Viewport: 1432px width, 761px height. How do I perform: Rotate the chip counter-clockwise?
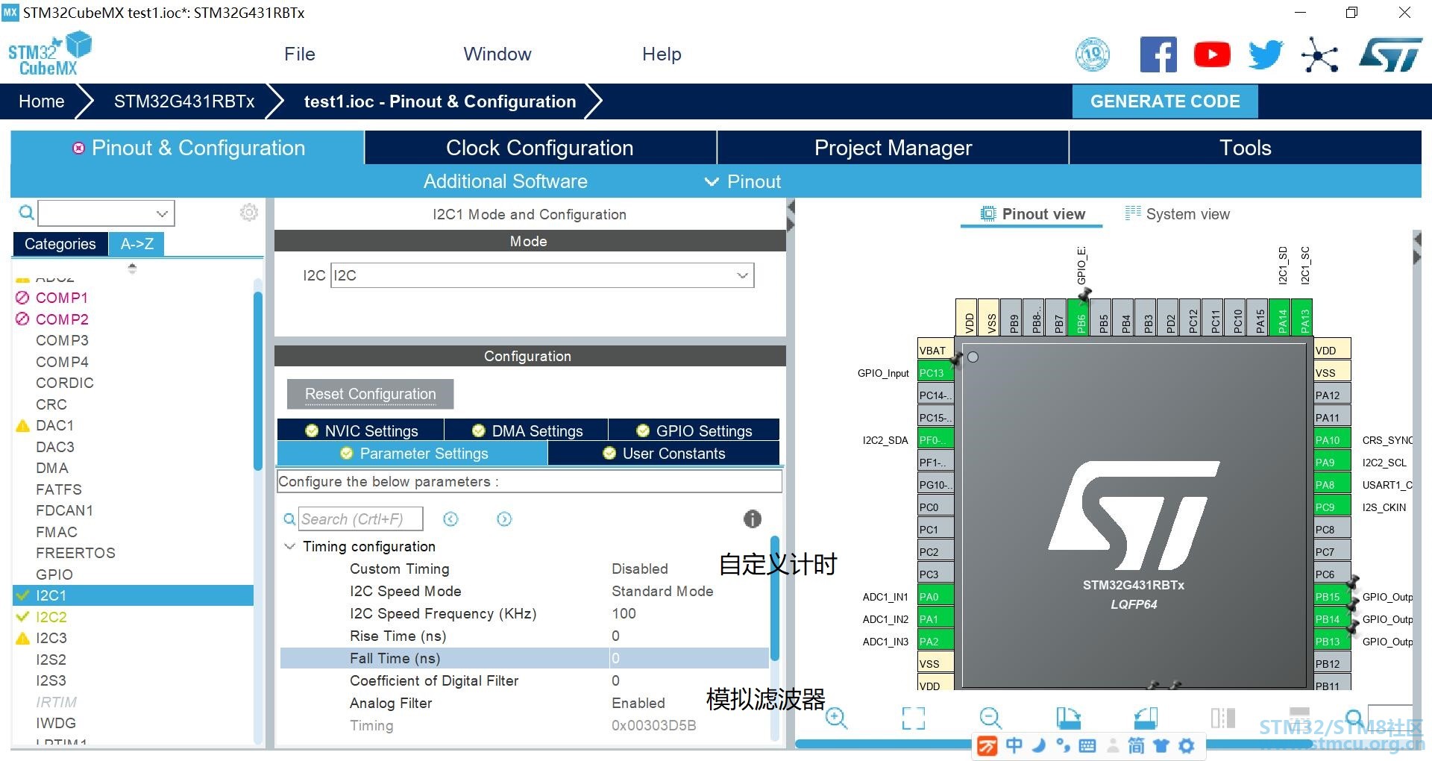click(1146, 718)
